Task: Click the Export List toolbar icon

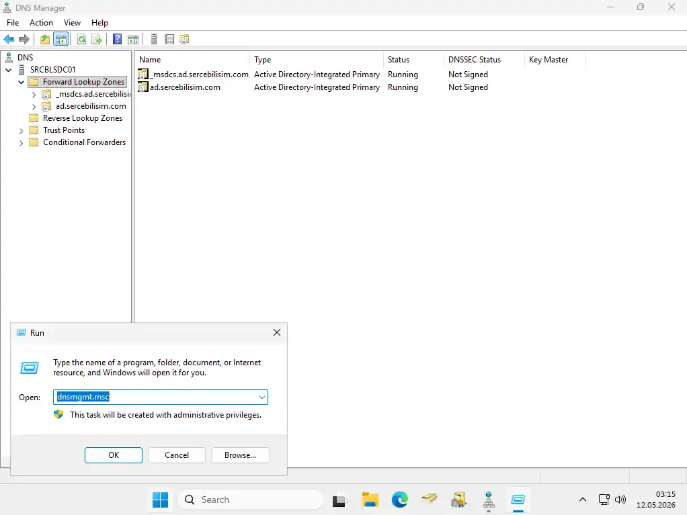Action: coord(97,40)
